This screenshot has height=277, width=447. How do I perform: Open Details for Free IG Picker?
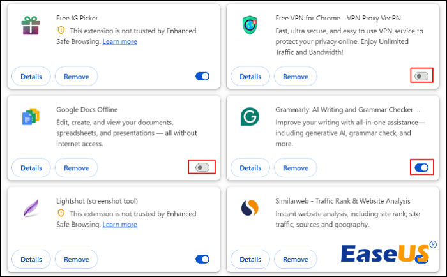[31, 77]
